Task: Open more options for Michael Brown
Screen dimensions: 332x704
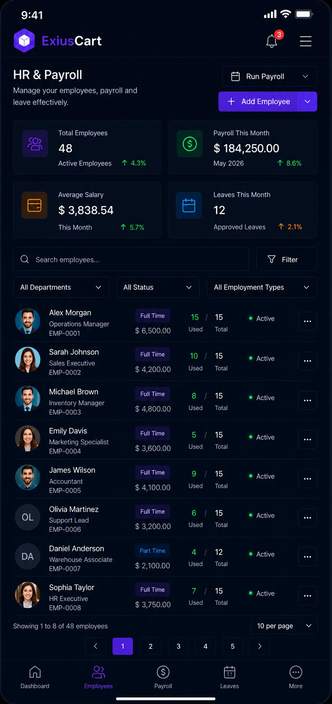Action: click(307, 400)
